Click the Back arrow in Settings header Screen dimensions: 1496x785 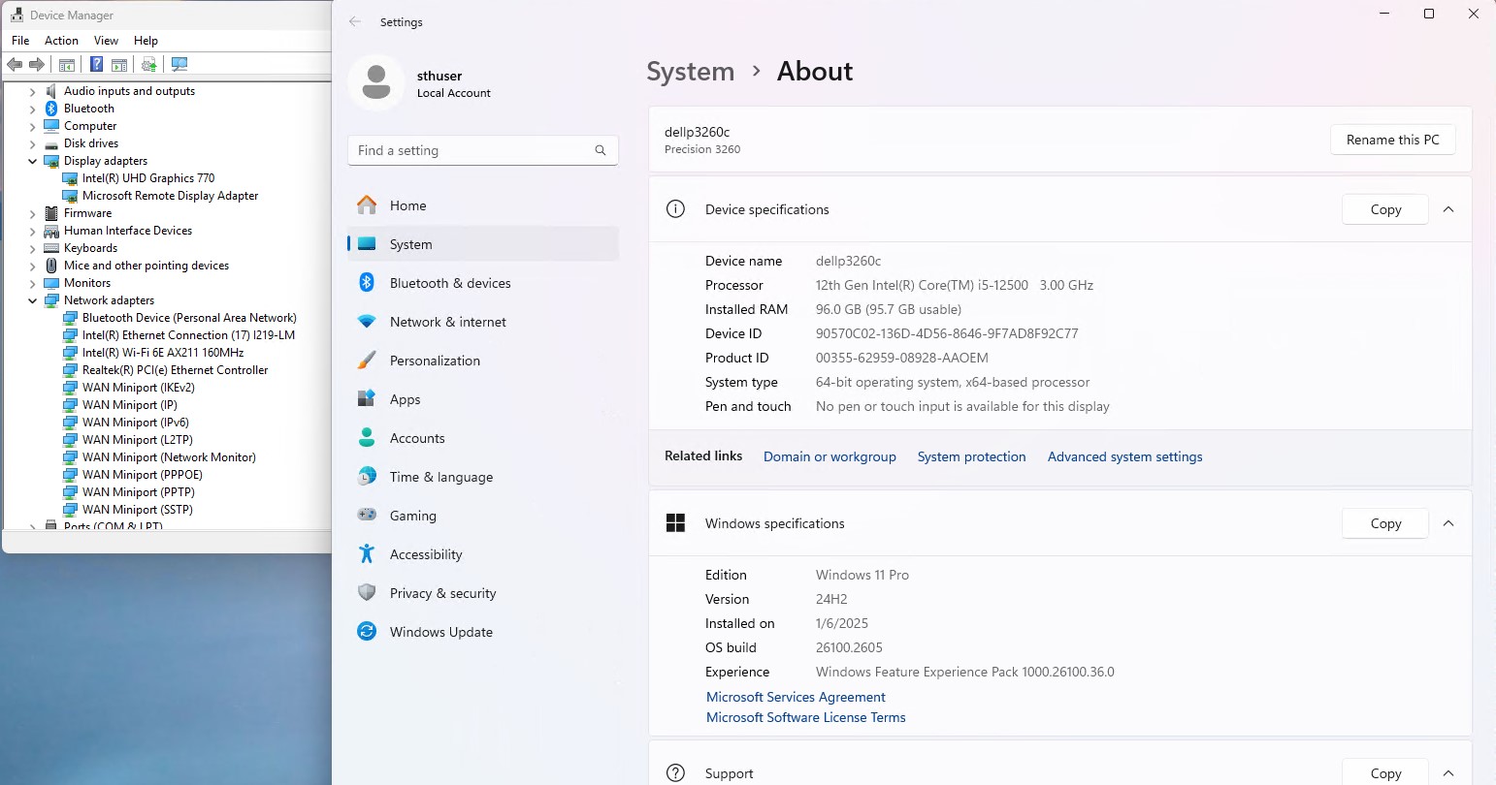click(x=355, y=22)
